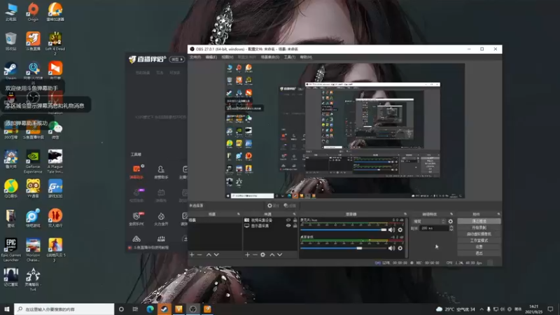Open source properties gear in the sources toolbar
This screenshot has height=315, width=560.
click(x=263, y=255)
